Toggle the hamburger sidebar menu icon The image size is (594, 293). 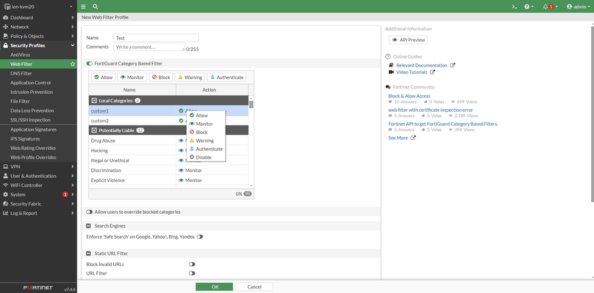click(x=83, y=7)
